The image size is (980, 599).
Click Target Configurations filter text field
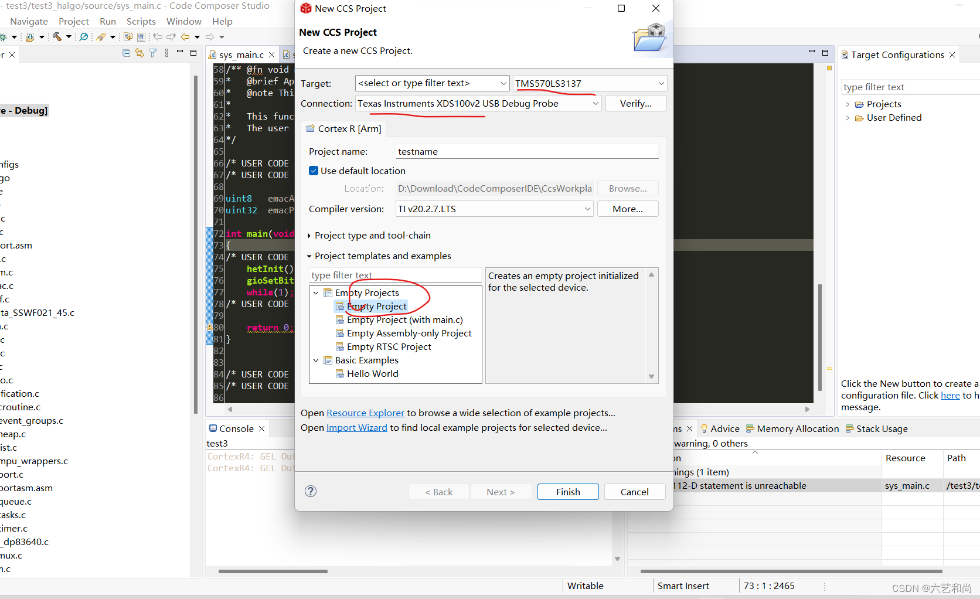910,87
